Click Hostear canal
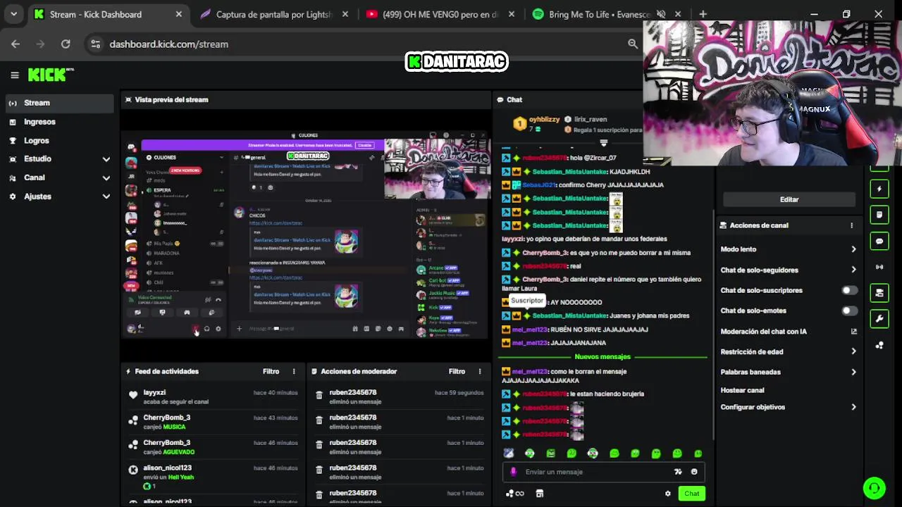Screen dimensions: 902x507 (742, 390)
